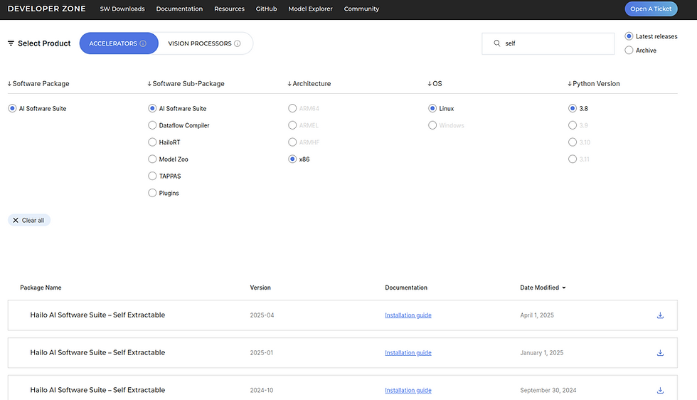Select Python version 3.8

[x=573, y=109]
